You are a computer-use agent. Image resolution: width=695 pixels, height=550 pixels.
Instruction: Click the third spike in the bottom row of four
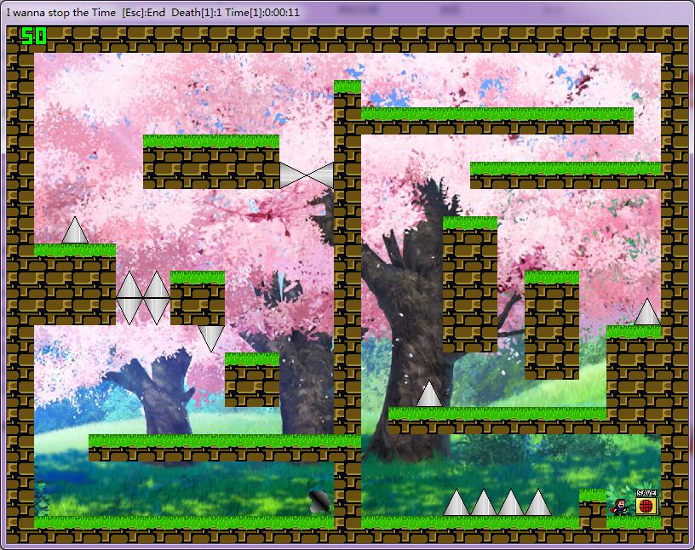(511, 502)
